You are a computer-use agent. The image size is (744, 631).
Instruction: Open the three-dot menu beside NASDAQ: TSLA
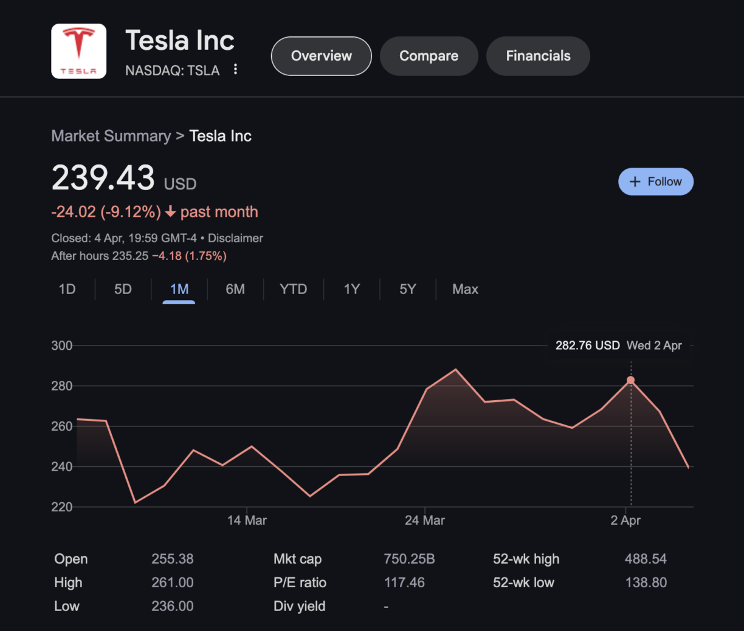click(x=236, y=69)
